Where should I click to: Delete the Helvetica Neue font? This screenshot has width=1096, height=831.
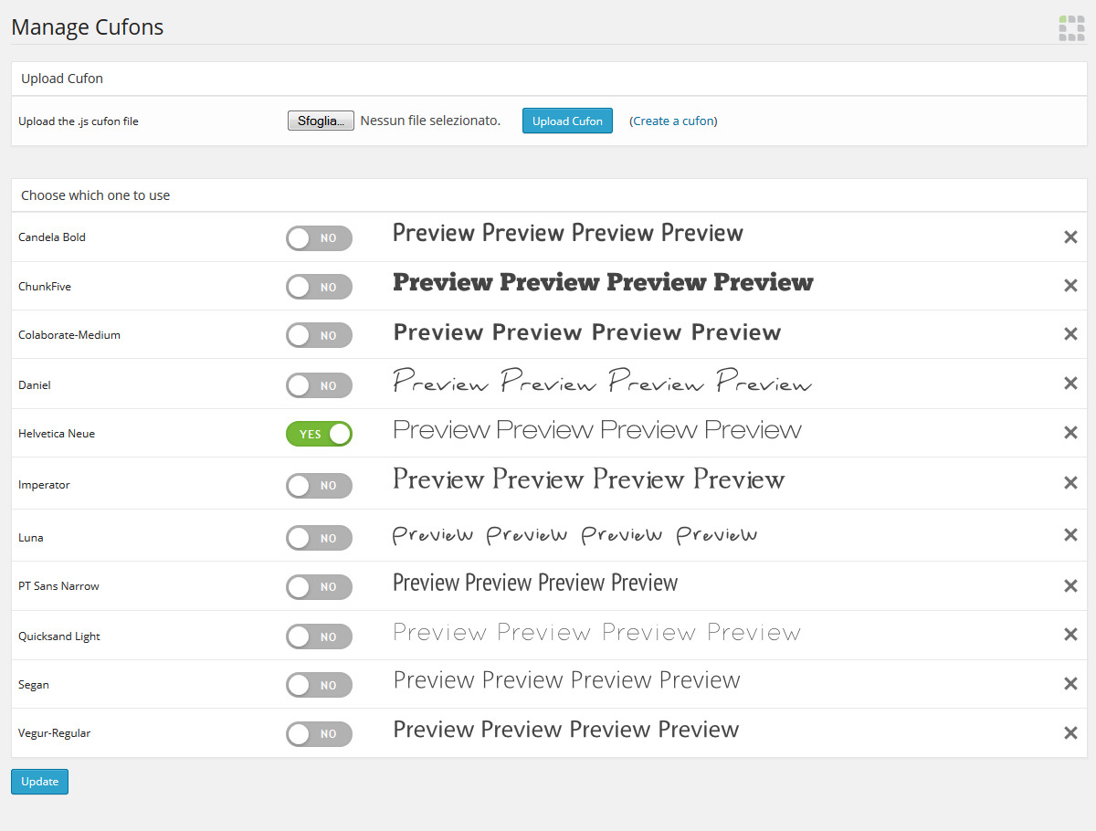[1070, 433]
